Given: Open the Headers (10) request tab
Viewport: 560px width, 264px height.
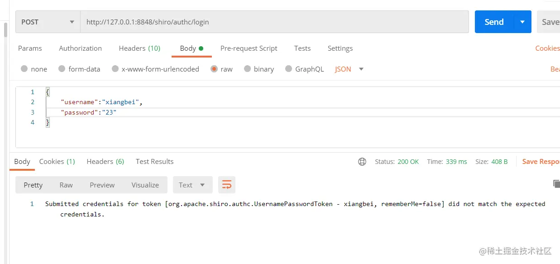Looking at the screenshot, I should click(139, 48).
